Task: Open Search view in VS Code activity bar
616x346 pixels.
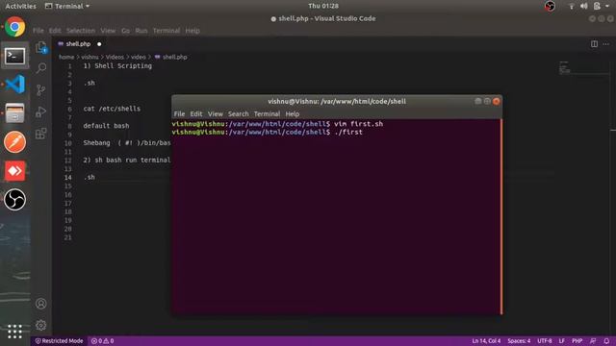Action: [x=41, y=68]
